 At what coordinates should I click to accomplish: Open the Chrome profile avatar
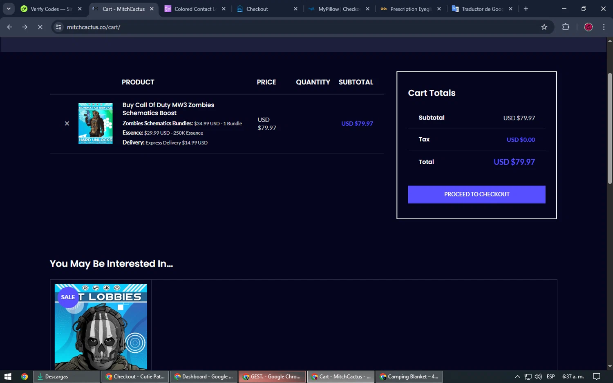[588, 27]
